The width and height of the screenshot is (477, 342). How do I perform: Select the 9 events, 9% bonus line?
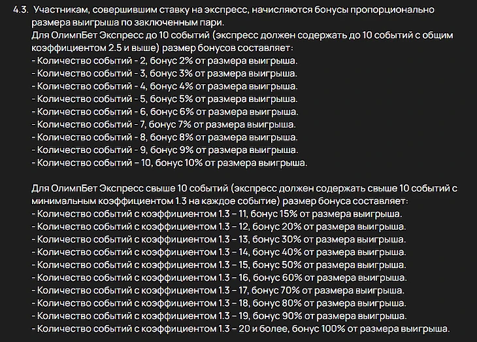click(164, 150)
